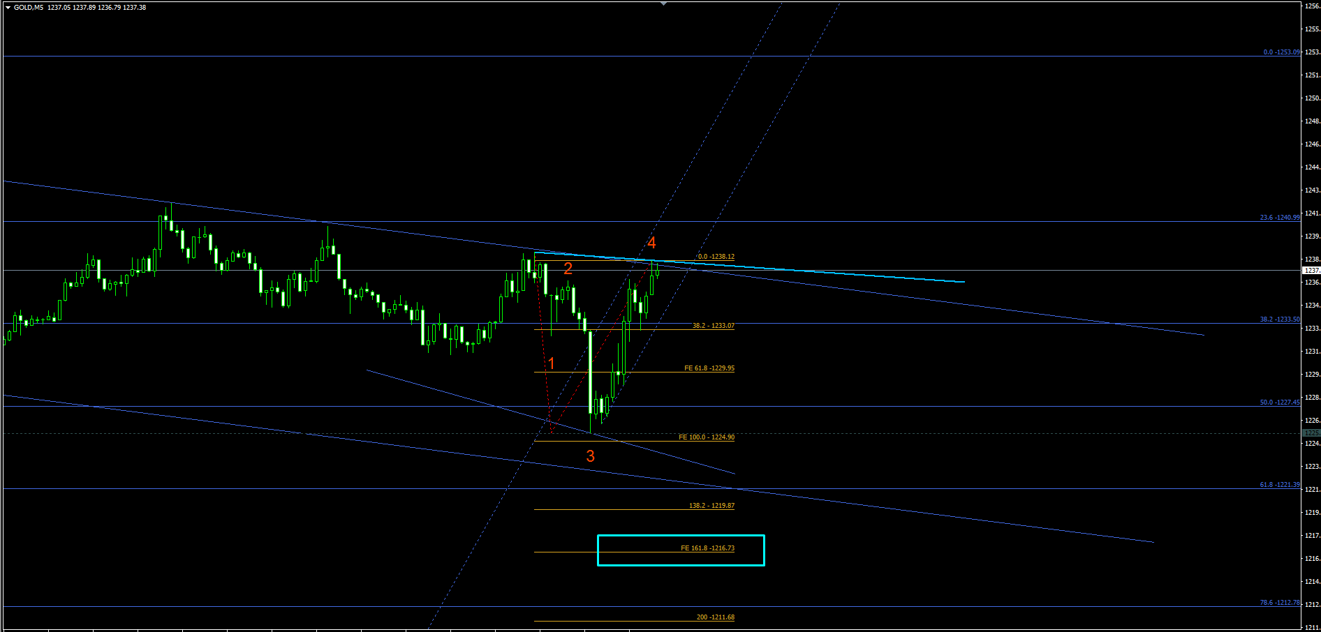Click the chart shift triangle on the top edge
This screenshot has height=632, width=1321.
[x=663, y=3]
